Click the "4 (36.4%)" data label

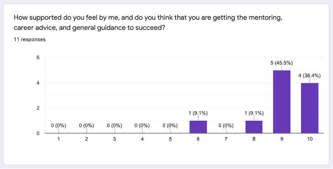pos(310,76)
